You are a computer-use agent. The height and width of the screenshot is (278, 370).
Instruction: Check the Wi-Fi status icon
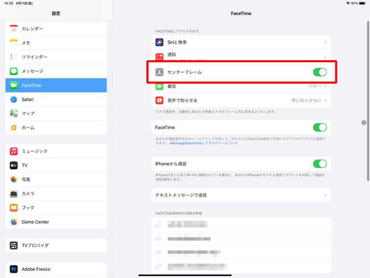348,3
